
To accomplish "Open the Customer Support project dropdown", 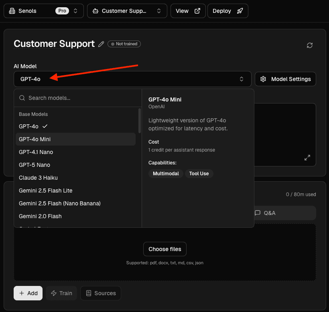I will pos(159,11).
